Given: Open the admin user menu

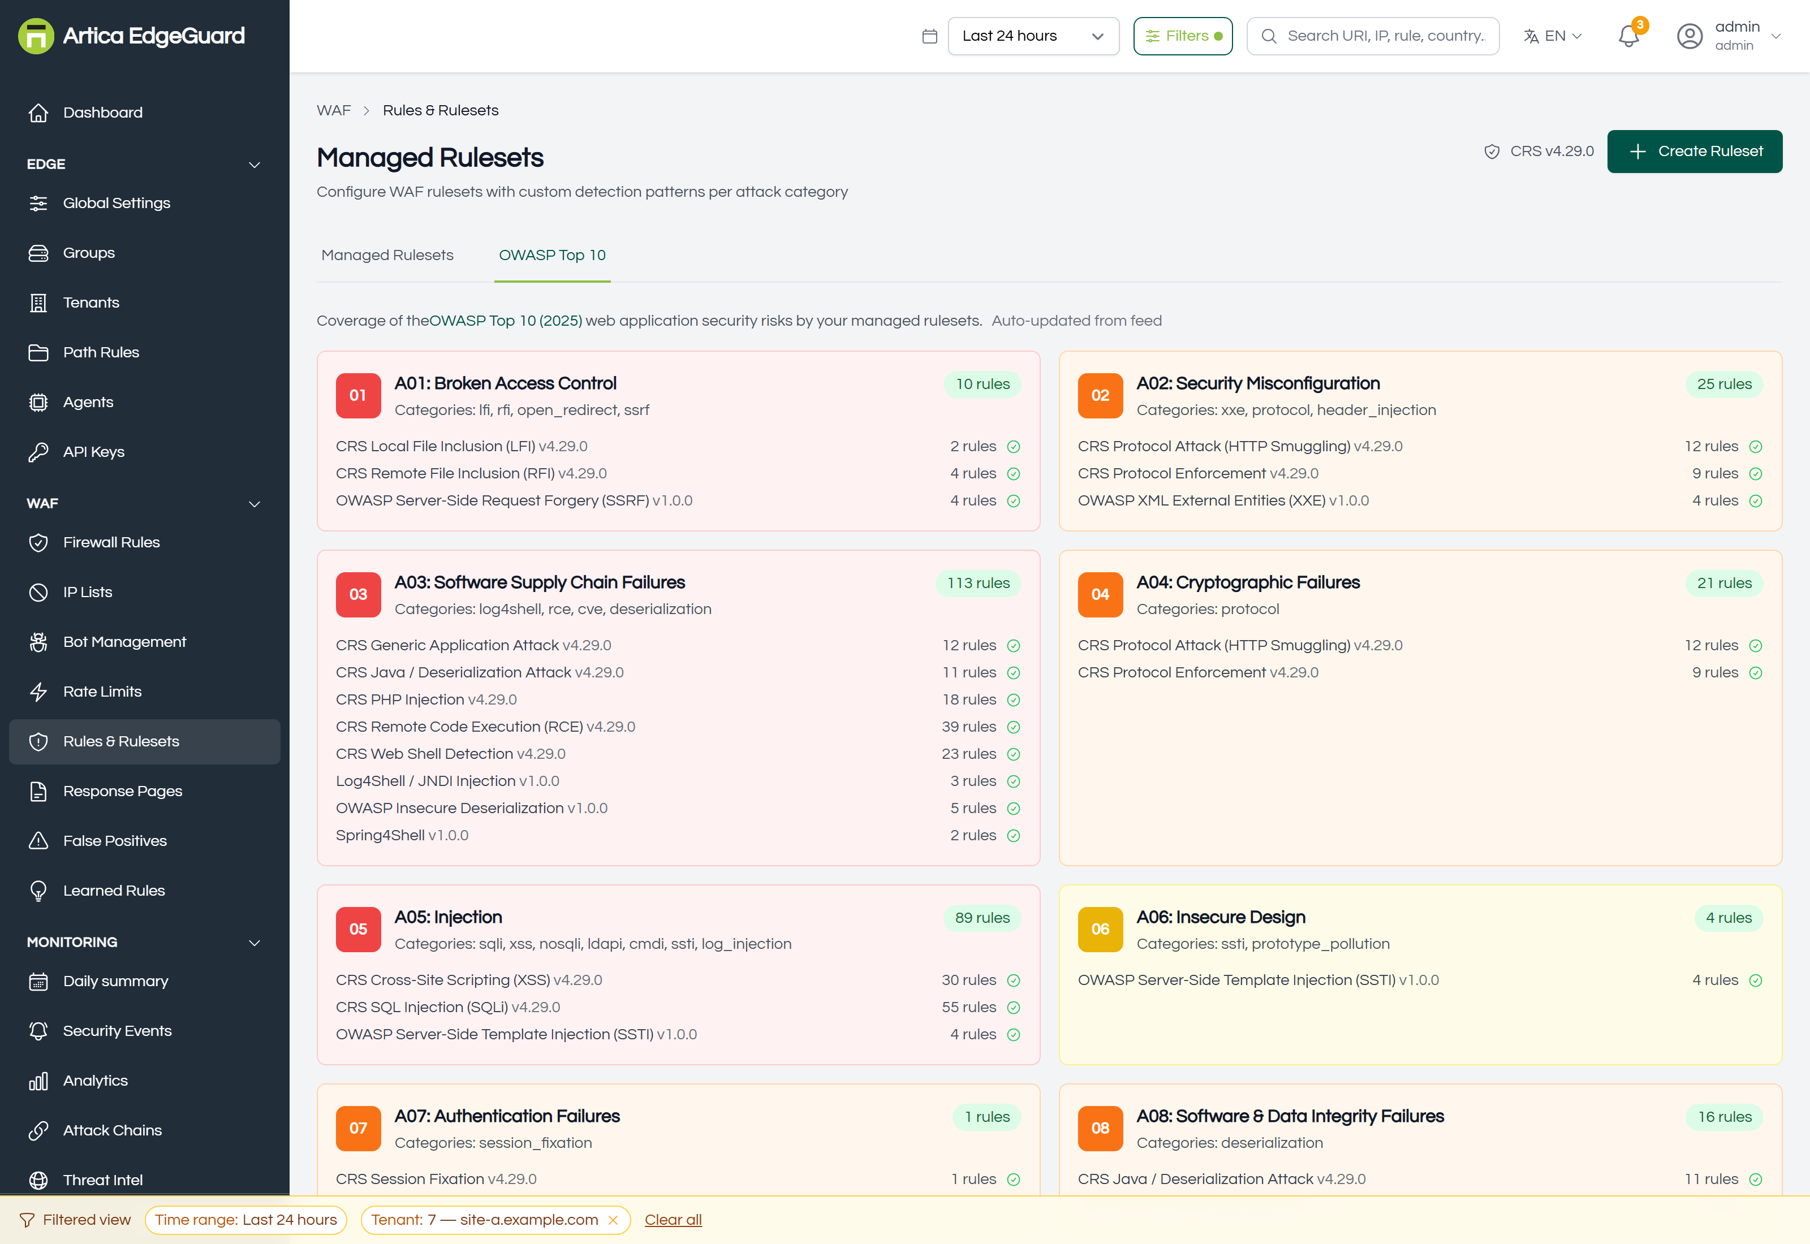Looking at the screenshot, I should (x=1729, y=37).
